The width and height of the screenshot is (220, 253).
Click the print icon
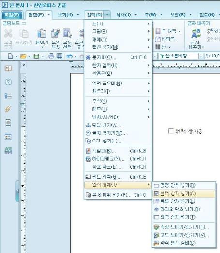pyautogui.click(x=51, y=56)
